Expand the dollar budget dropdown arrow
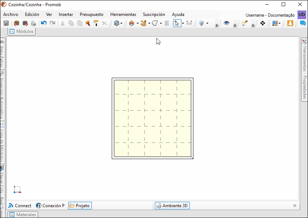The width and height of the screenshot is (308, 218). (x=122, y=23)
